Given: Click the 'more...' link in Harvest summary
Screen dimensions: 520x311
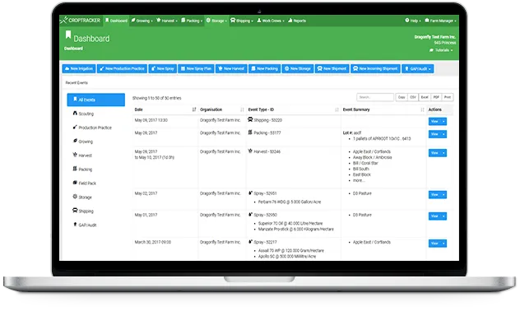Looking at the screenshot, I should click(x=359, y=181).
